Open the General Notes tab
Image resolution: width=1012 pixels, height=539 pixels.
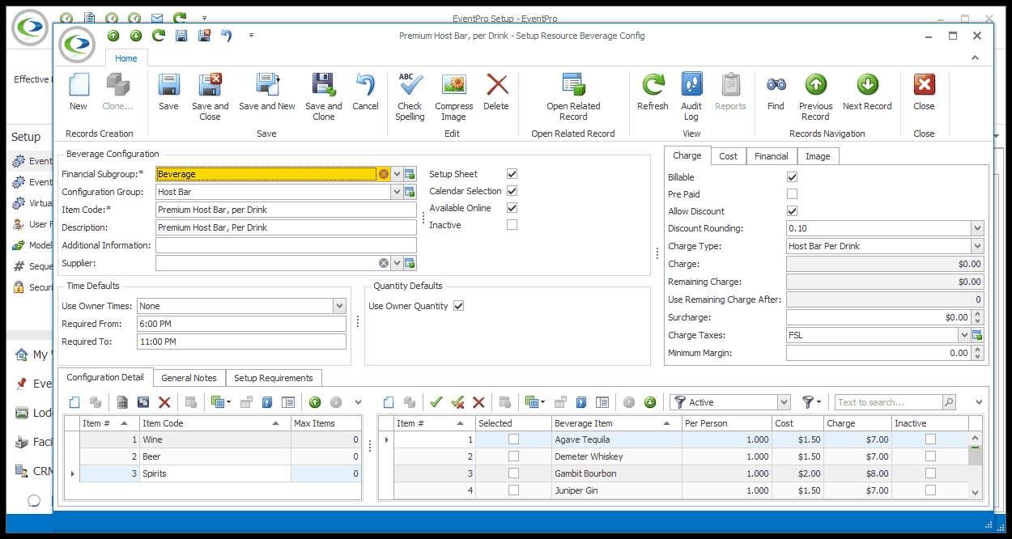(x=189, y=378)
